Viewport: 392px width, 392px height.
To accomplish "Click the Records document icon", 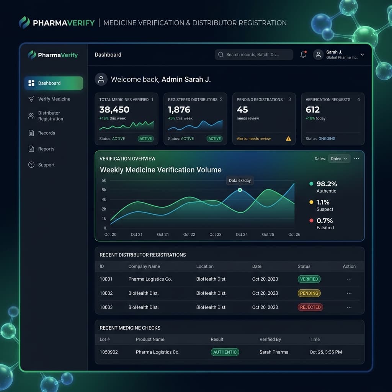I will pos(31,133).
